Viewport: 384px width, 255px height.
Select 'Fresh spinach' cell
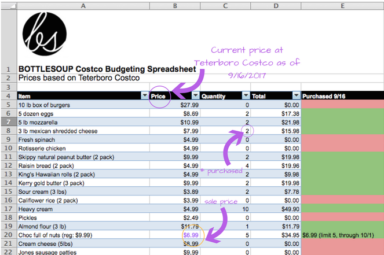(x=83, y=139)
